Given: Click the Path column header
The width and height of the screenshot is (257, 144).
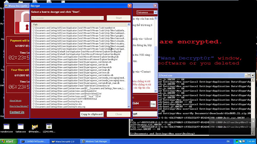Looking at the screenshot, I should tap(79, 25).
